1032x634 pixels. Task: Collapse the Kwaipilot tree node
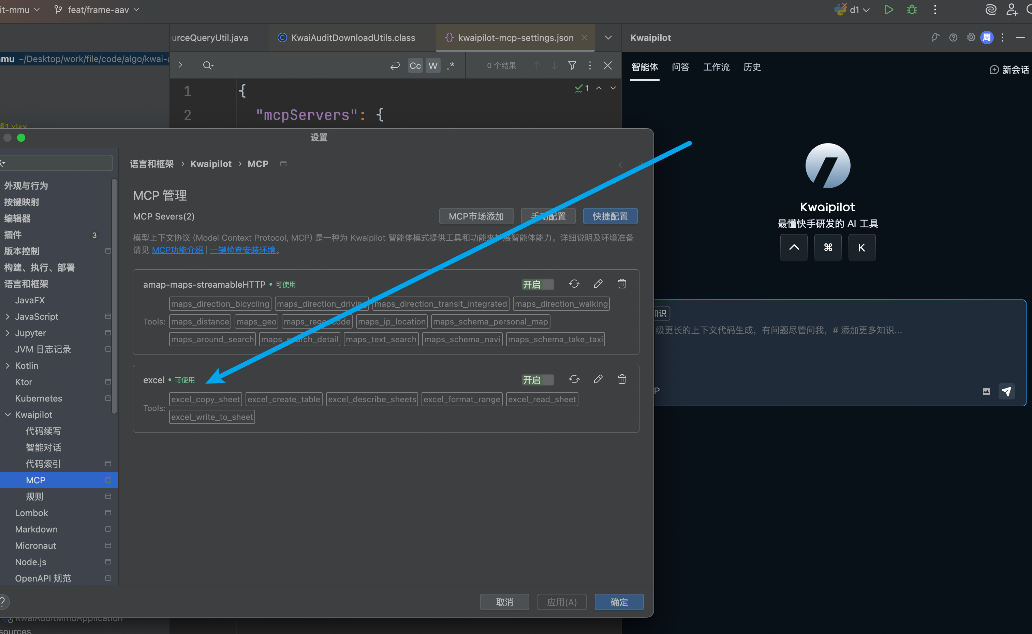(8, 415)
